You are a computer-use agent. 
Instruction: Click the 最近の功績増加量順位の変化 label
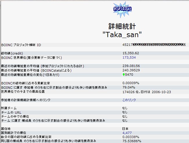click(30, 75)
